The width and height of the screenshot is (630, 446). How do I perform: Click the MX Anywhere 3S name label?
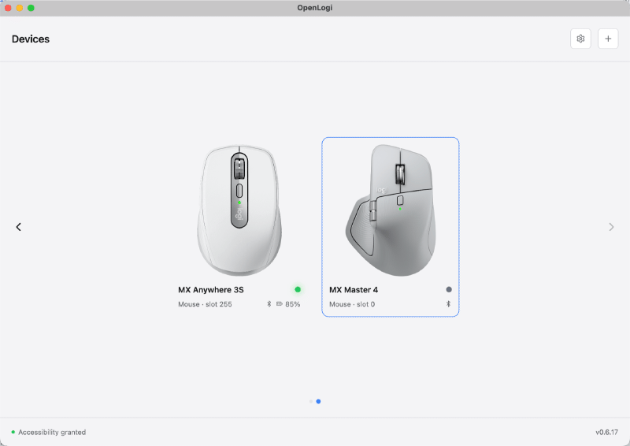[x=211, y=289]
